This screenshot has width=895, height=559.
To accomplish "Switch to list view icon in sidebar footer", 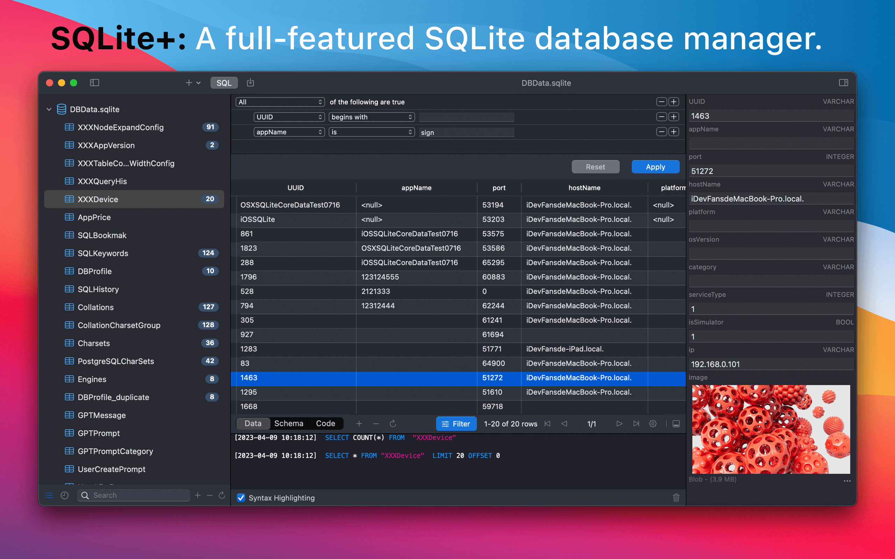I will (49, 495).
